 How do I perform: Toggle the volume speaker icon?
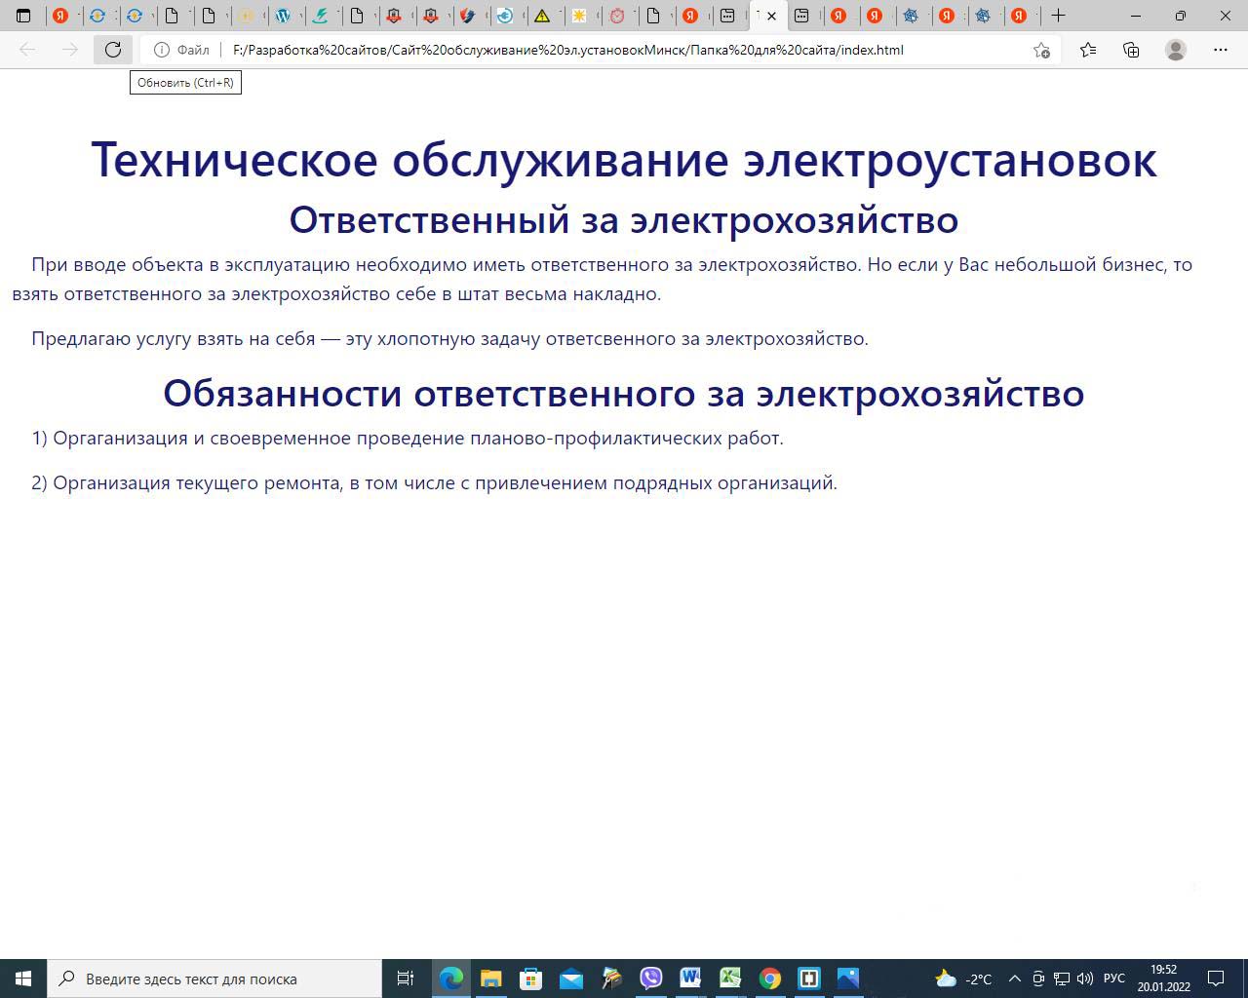coord(1084,979)
